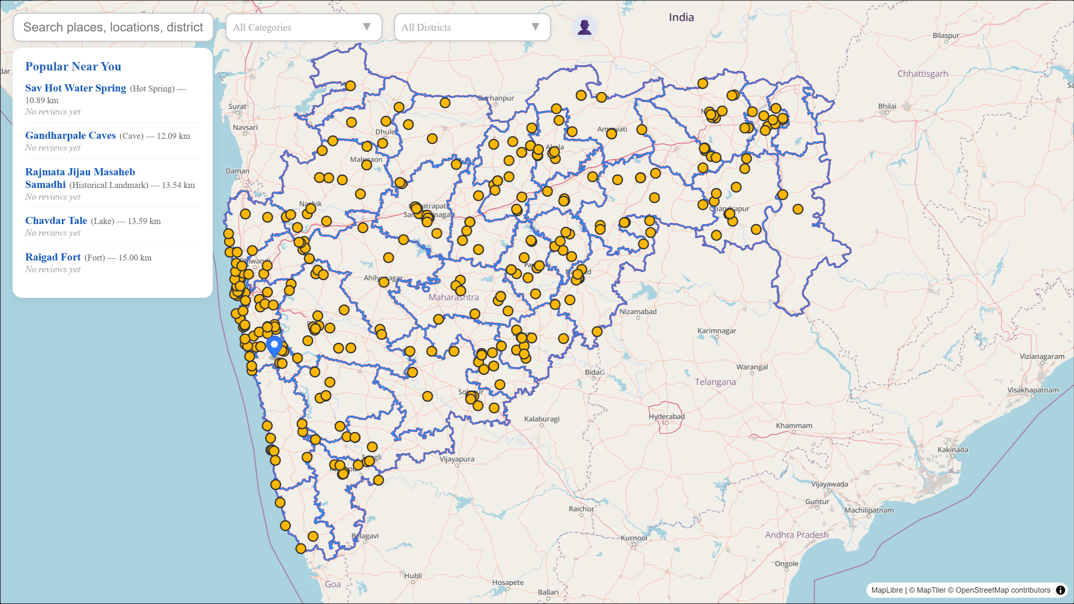The height and width of the screenshot is (604, 1074).
Task: Click the blue current-location pin marker
Action: (274, 346)
